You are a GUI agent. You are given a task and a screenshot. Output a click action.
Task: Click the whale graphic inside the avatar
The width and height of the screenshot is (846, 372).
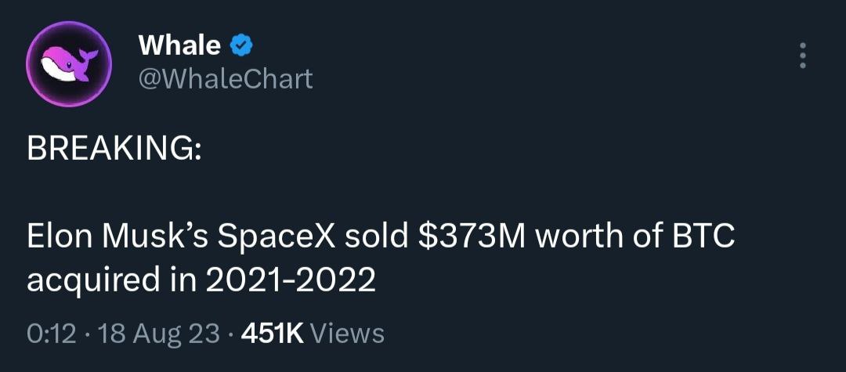[69, 63]
